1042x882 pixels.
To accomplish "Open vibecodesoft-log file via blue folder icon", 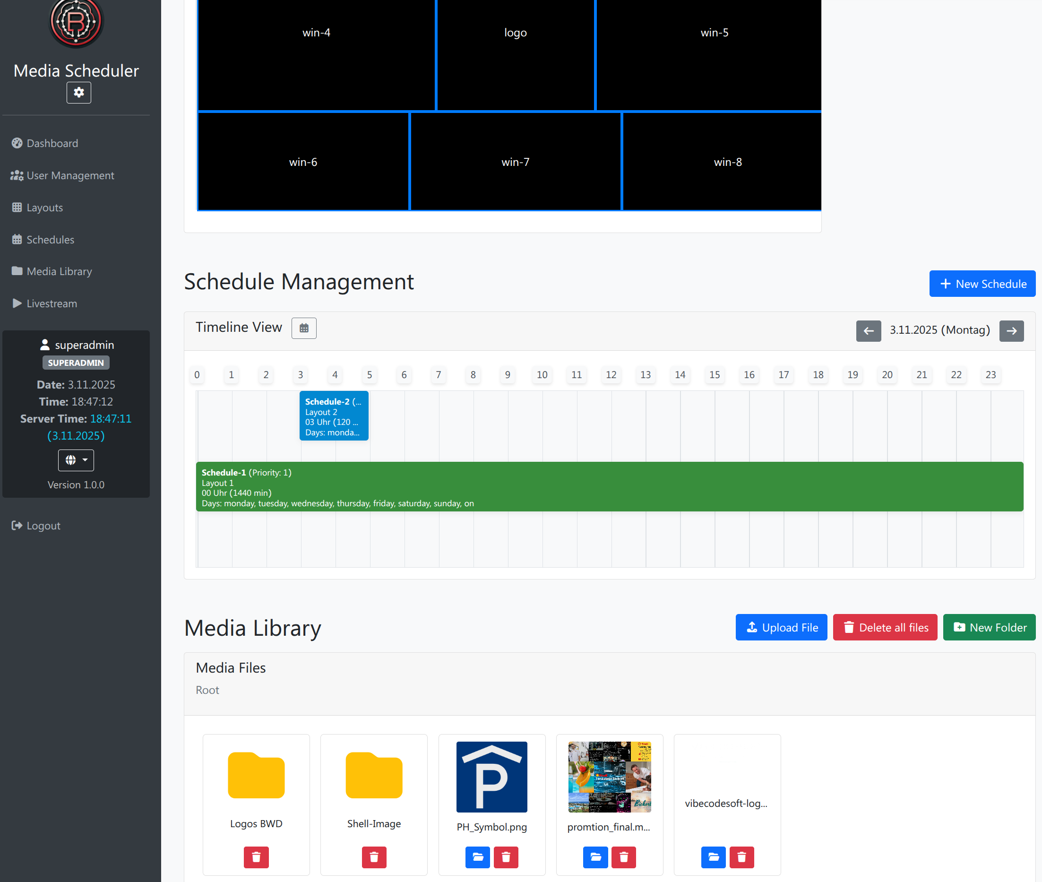I will pos(713,857).
